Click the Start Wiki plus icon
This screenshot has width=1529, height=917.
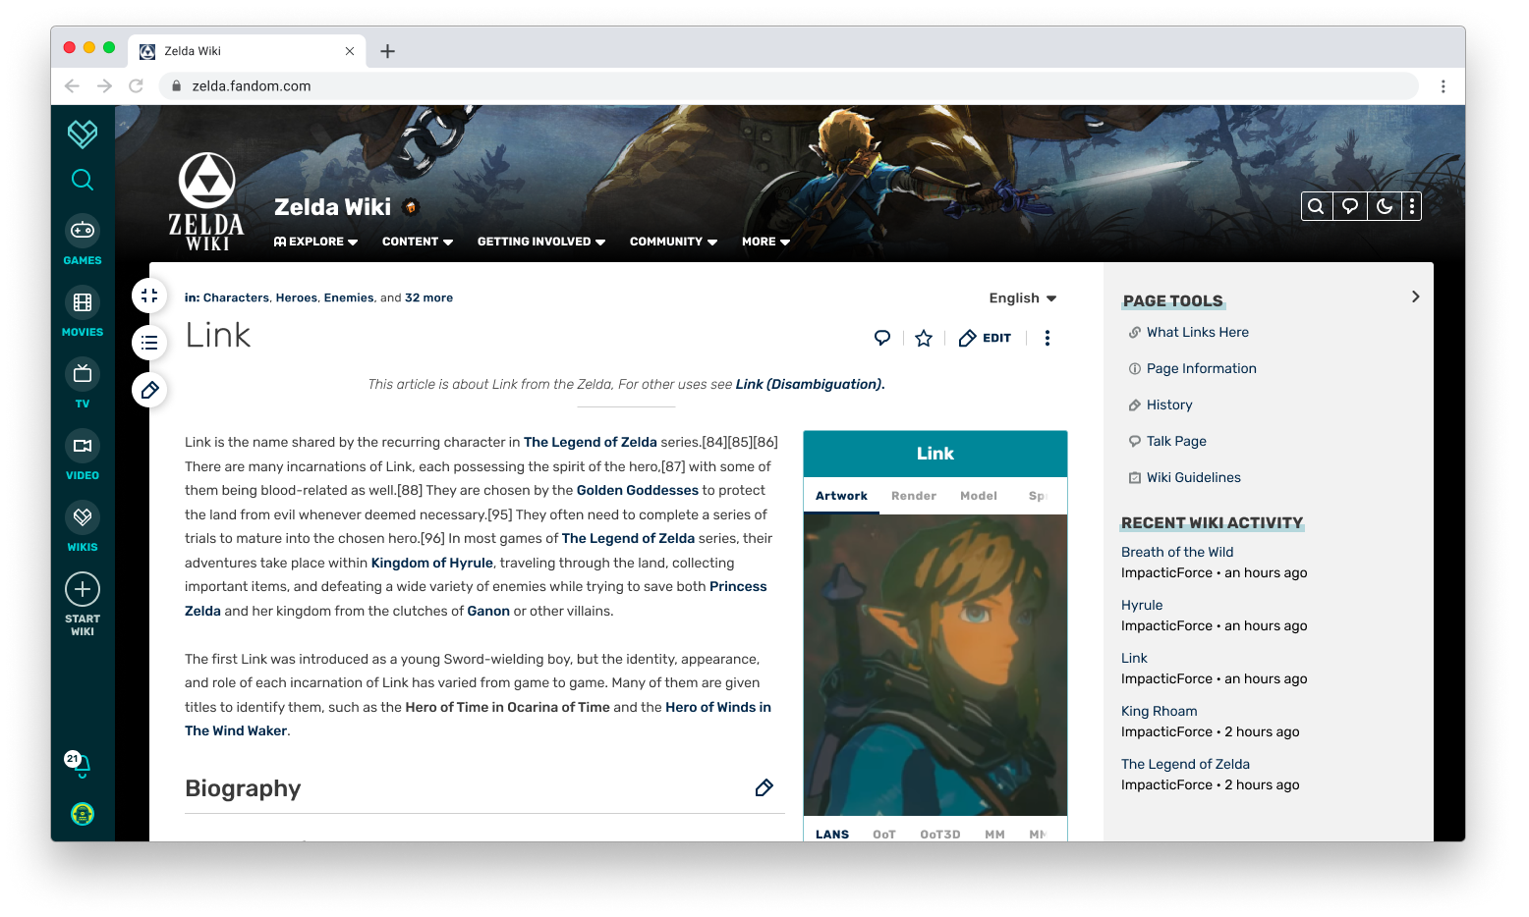point(83,589)
